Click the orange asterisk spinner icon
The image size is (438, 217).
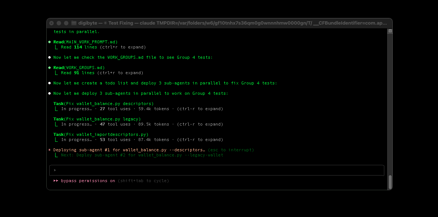(x=49, y=150)
